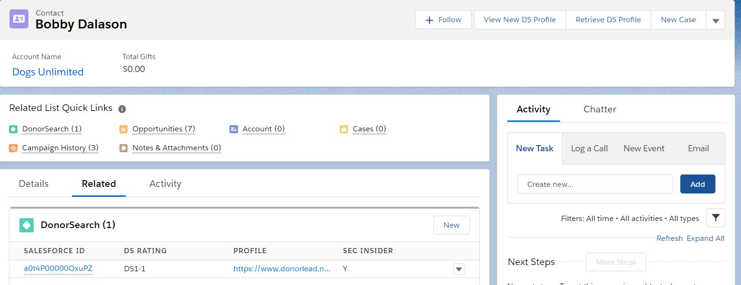Click the DonorSearch quick link icon
741x285 pixels.
13,129
